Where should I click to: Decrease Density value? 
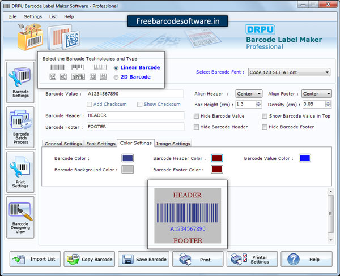tap(328, 106)
